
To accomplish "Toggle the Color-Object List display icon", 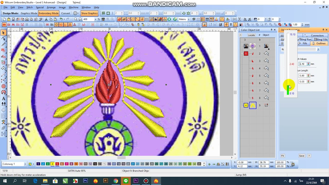I will pyautogui.click(x=203, y=19).
